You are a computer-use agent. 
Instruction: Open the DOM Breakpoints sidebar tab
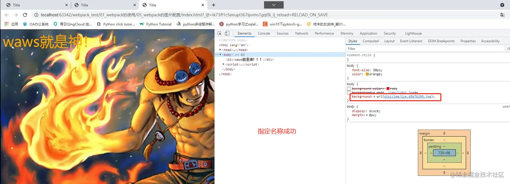point(441,41)
